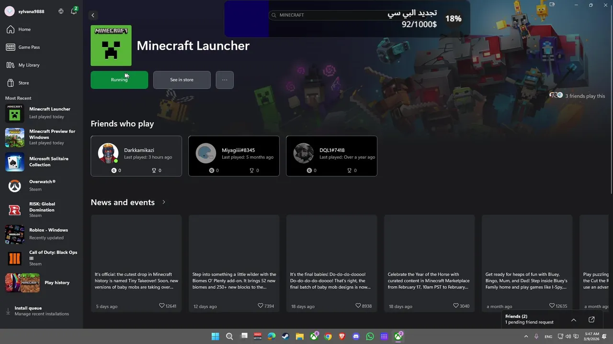Screen dimensions: 613x344
Task: Open DQL1#7418 friend card
Action: tap(332, 156)
